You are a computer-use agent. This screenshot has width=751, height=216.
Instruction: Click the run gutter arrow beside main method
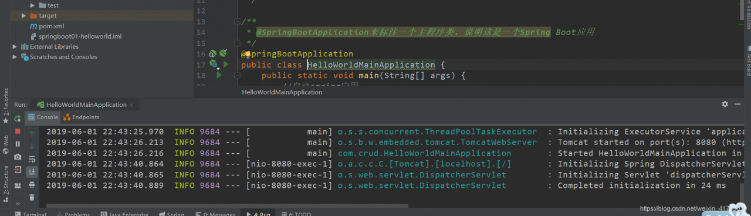pos(219,75)
